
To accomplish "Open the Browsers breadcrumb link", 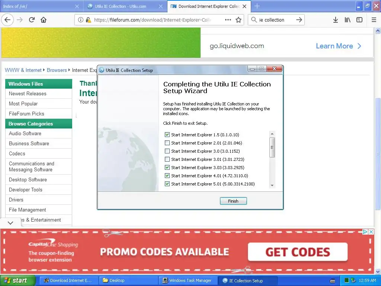I will (57, 70).
